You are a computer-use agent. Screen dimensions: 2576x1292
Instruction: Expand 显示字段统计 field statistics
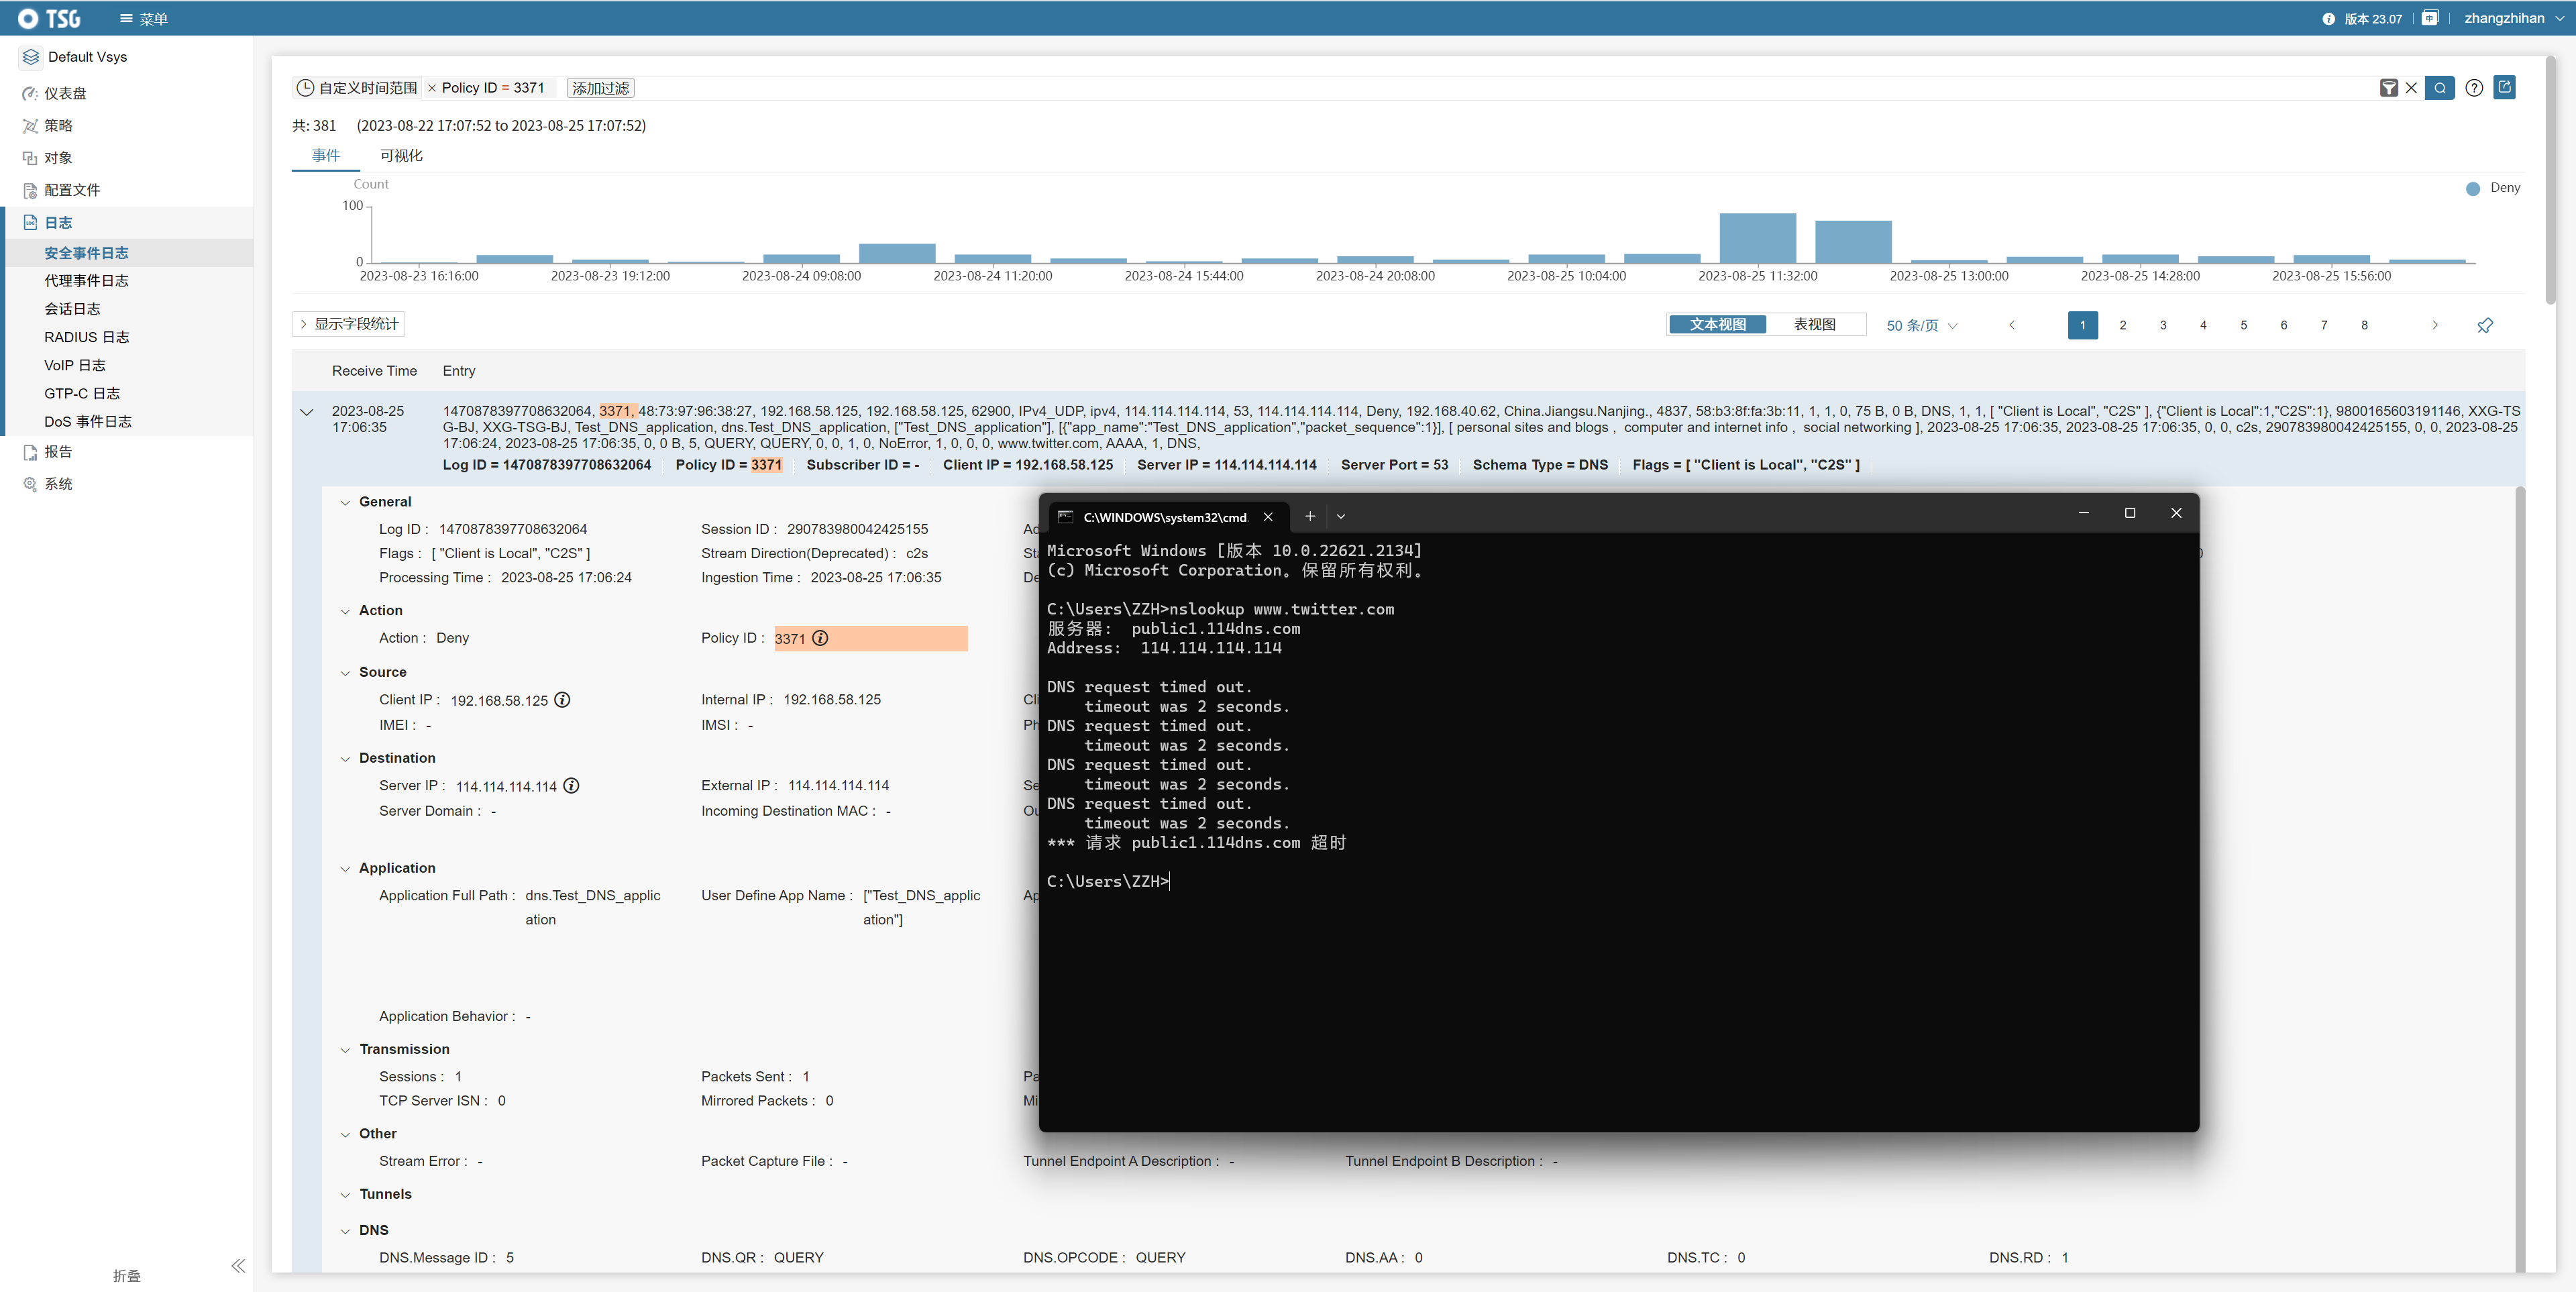coord(348,324)
